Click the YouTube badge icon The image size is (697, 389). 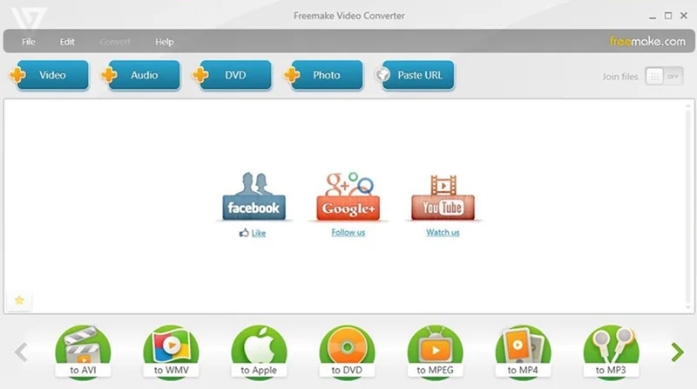[443, 198]
